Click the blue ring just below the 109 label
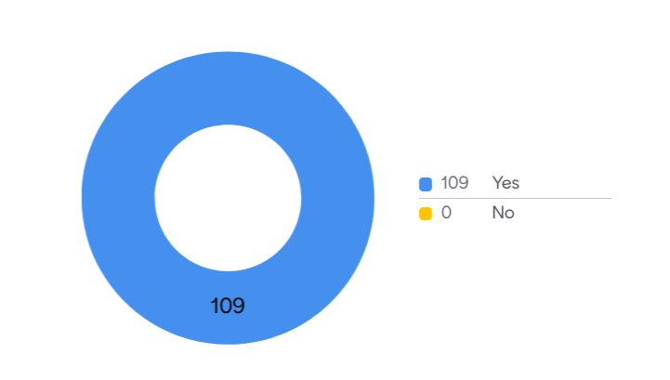Viewport: 670px width, 380px height. coord(228,330)
